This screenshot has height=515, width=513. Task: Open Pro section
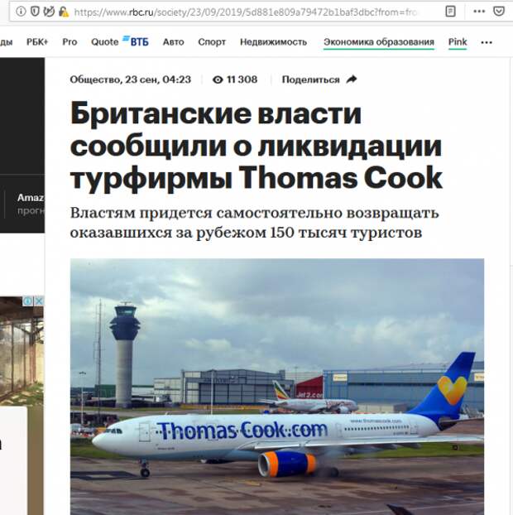point(70,42)
